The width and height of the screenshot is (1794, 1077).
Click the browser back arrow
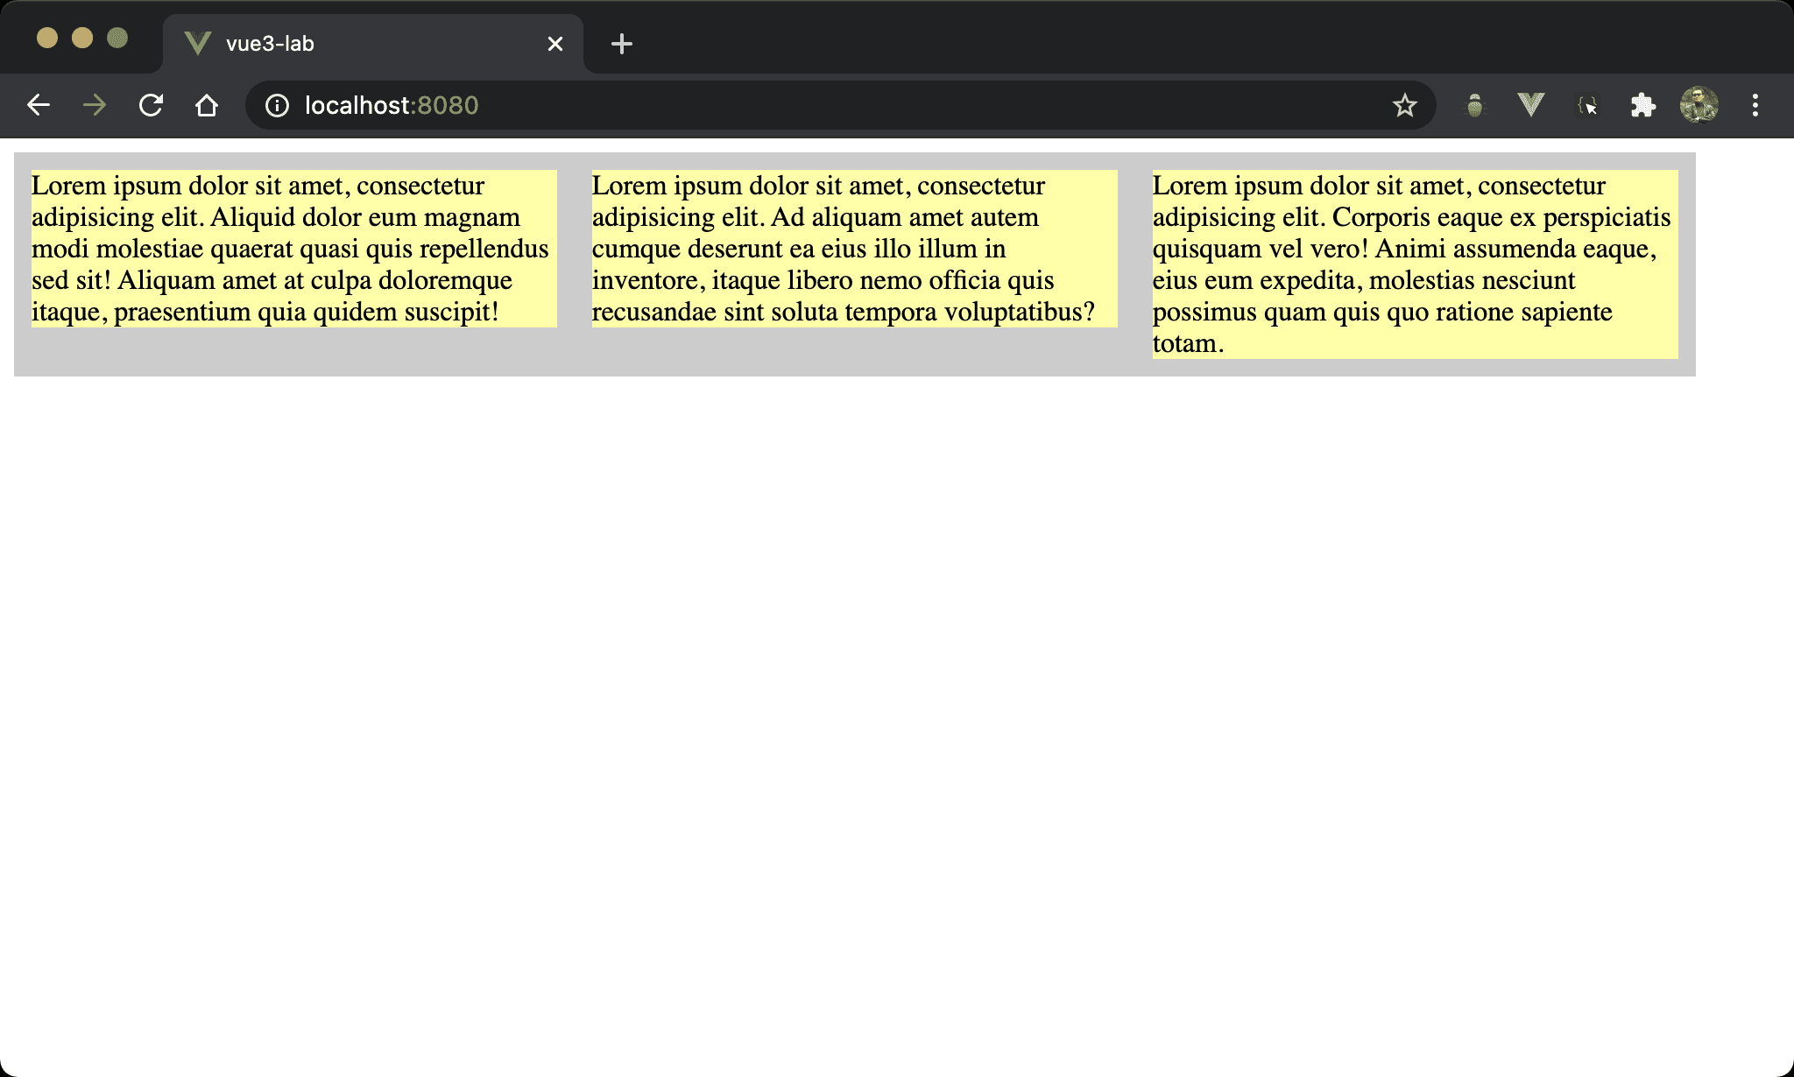[x=39, y=106]
